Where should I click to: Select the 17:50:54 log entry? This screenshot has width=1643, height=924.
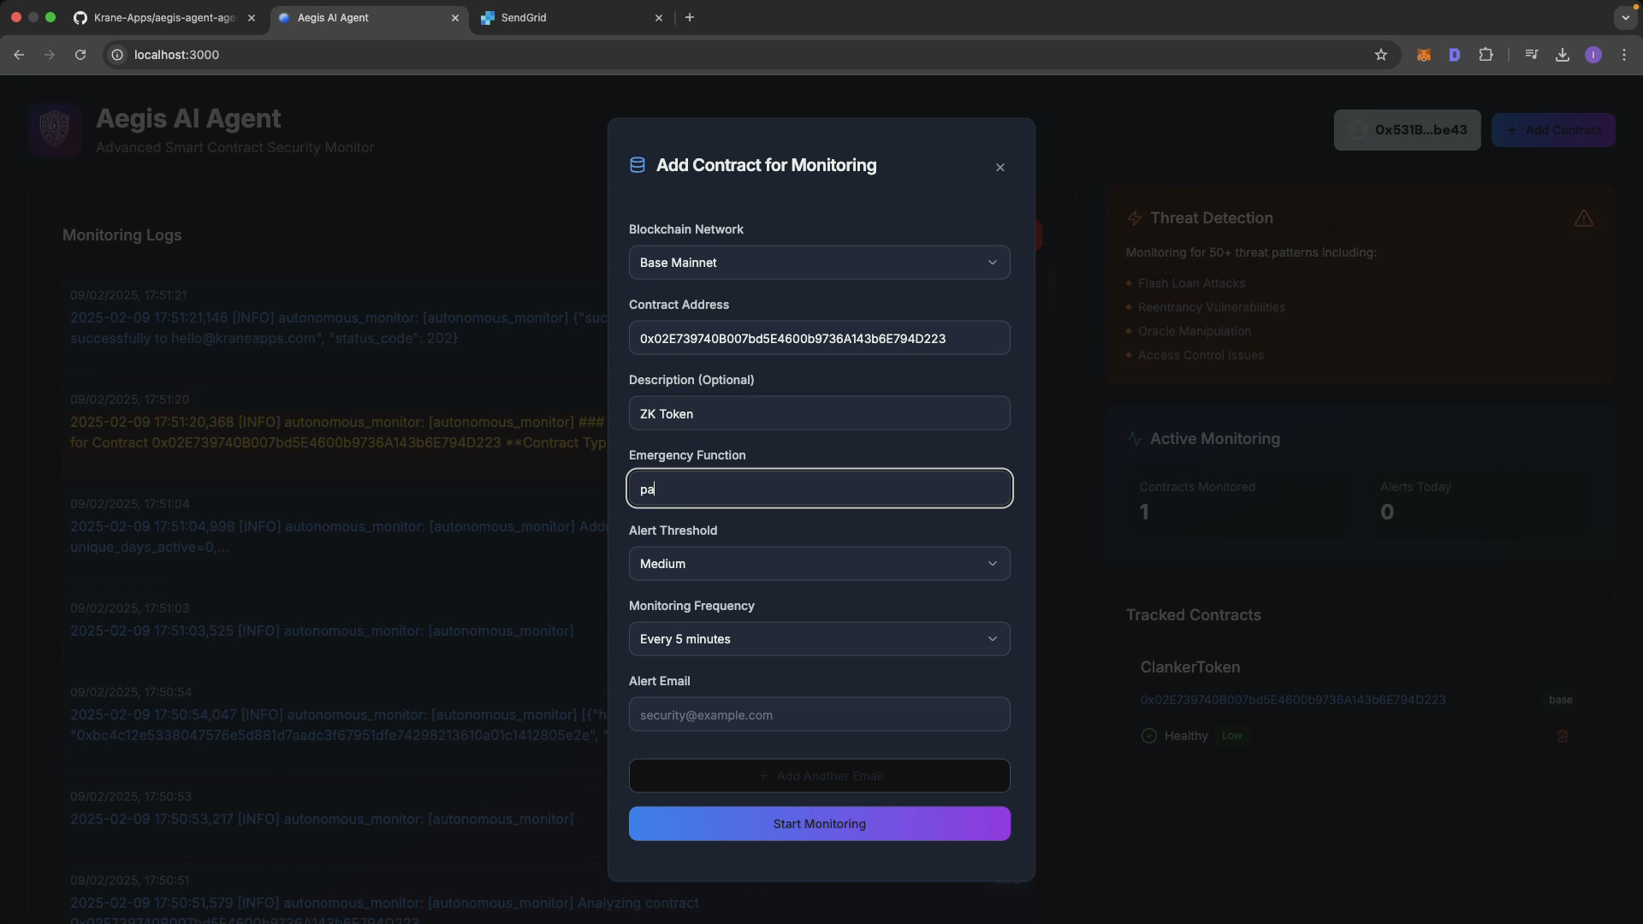[x=339, y=725]
